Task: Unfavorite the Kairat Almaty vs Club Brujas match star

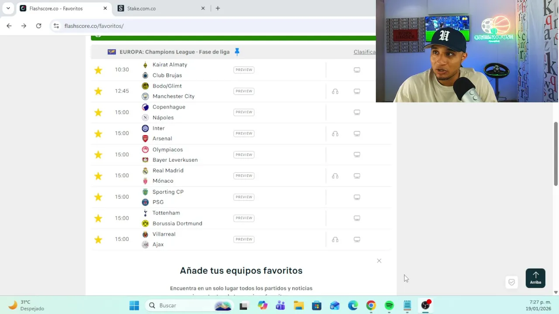Action: point(98,70)
